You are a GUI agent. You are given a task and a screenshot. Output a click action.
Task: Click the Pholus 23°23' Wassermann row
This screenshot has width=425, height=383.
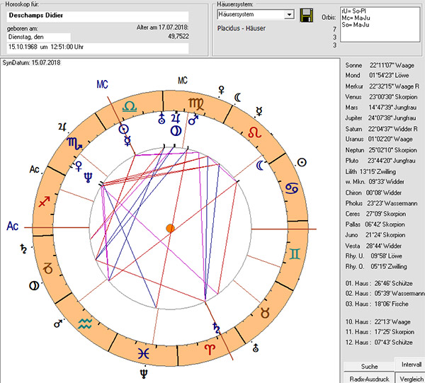pos(381,203)
